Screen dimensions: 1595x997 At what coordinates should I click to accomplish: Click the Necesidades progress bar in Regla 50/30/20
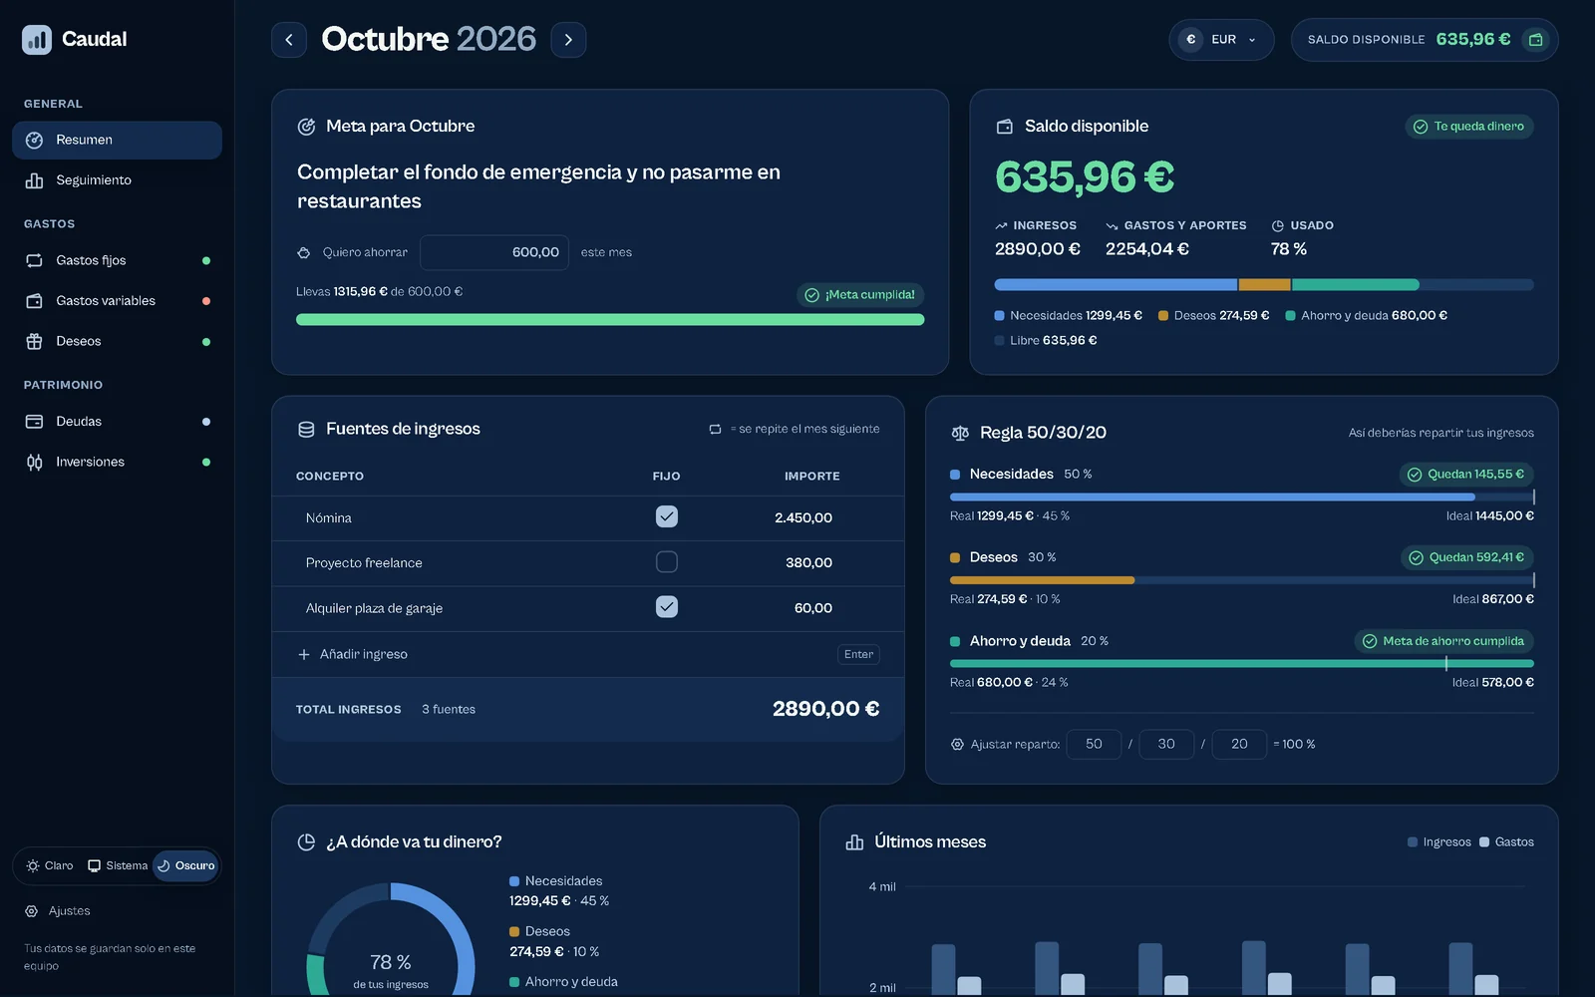(1242, 497)
